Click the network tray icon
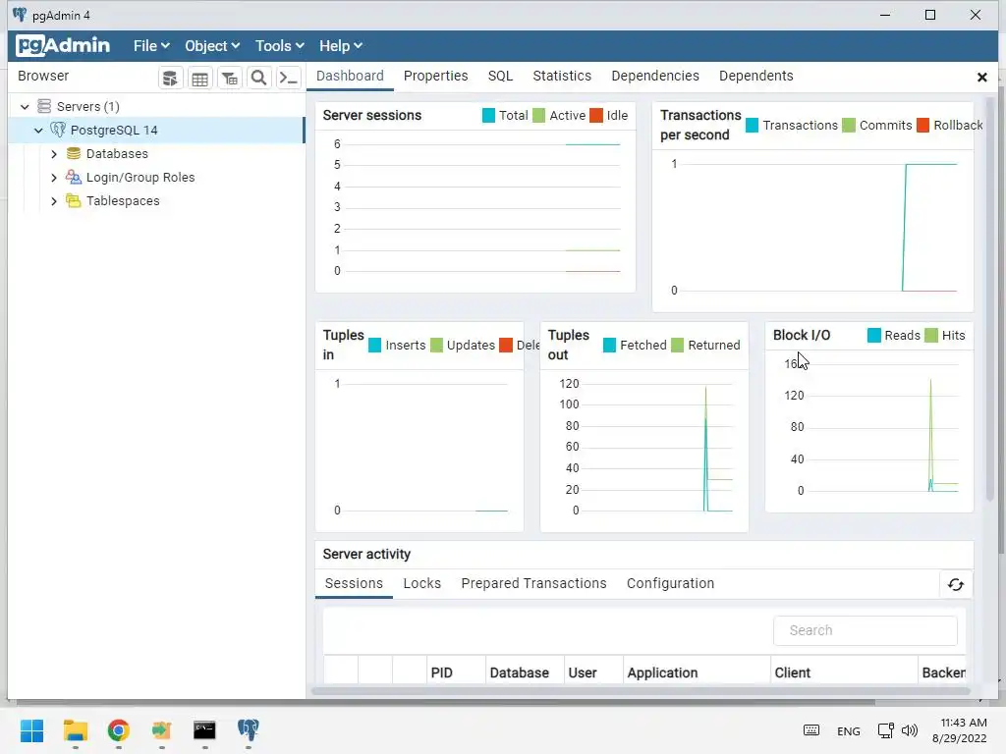 point(886,730)
